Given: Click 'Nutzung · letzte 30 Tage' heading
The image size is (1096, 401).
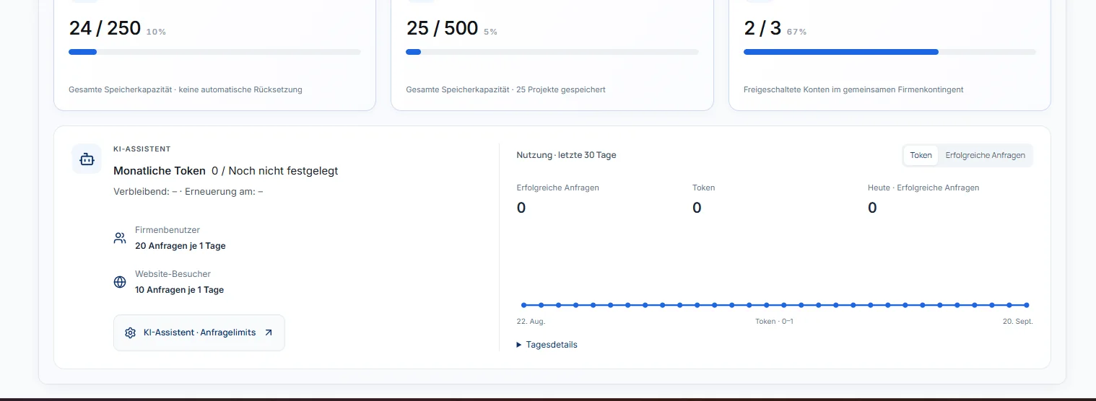Looking at the screenshot, I should tap(567, 155).
